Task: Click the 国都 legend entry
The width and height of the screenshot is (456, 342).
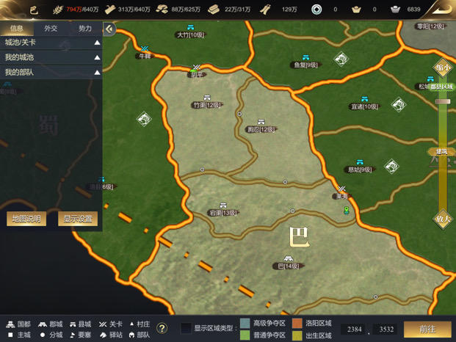Action: click(18, 324)
